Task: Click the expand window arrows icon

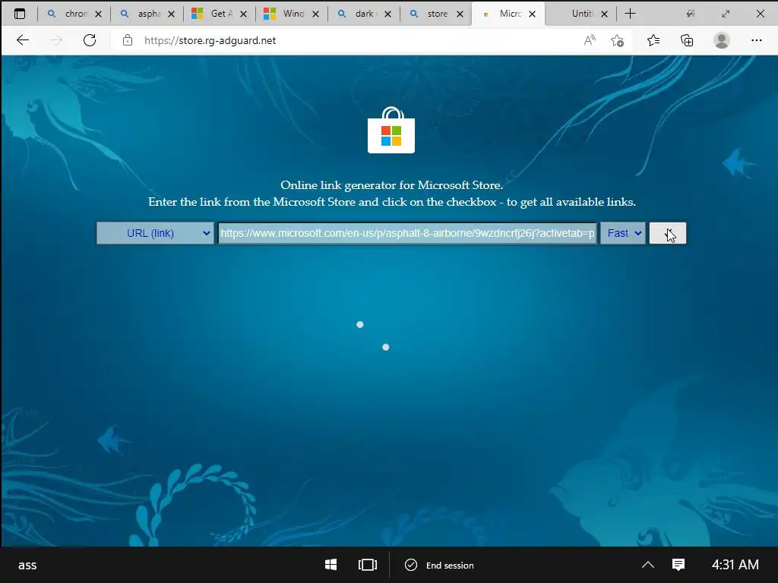Action: [x=726, y=14]
